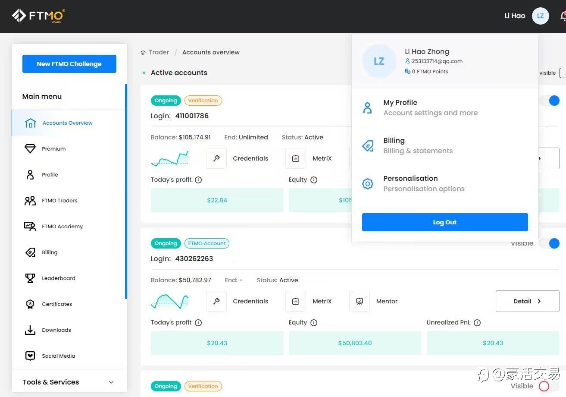
Task: Open the MetriX icon for login 430262263
Action: coord(296,301)
